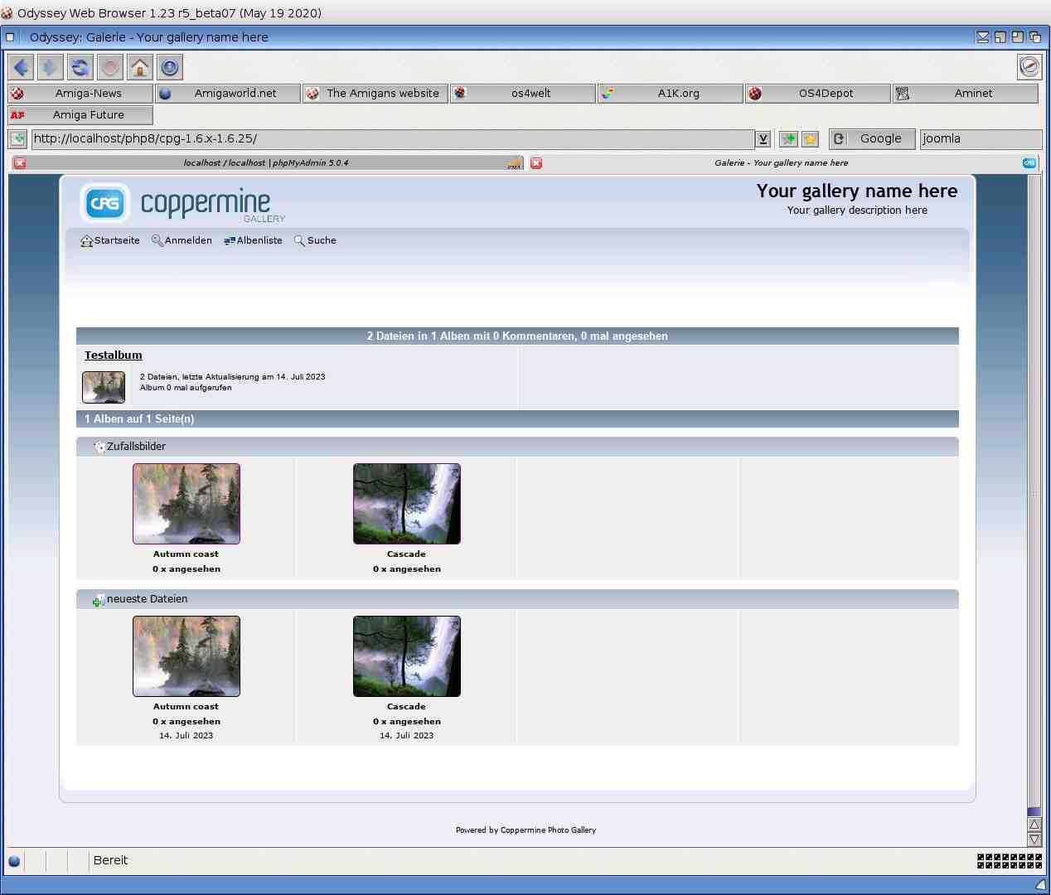The width and height of the screenshot is (1051, 895).
Task: Click the vertical scrollbar down arrow
Action: point(1034,839)
